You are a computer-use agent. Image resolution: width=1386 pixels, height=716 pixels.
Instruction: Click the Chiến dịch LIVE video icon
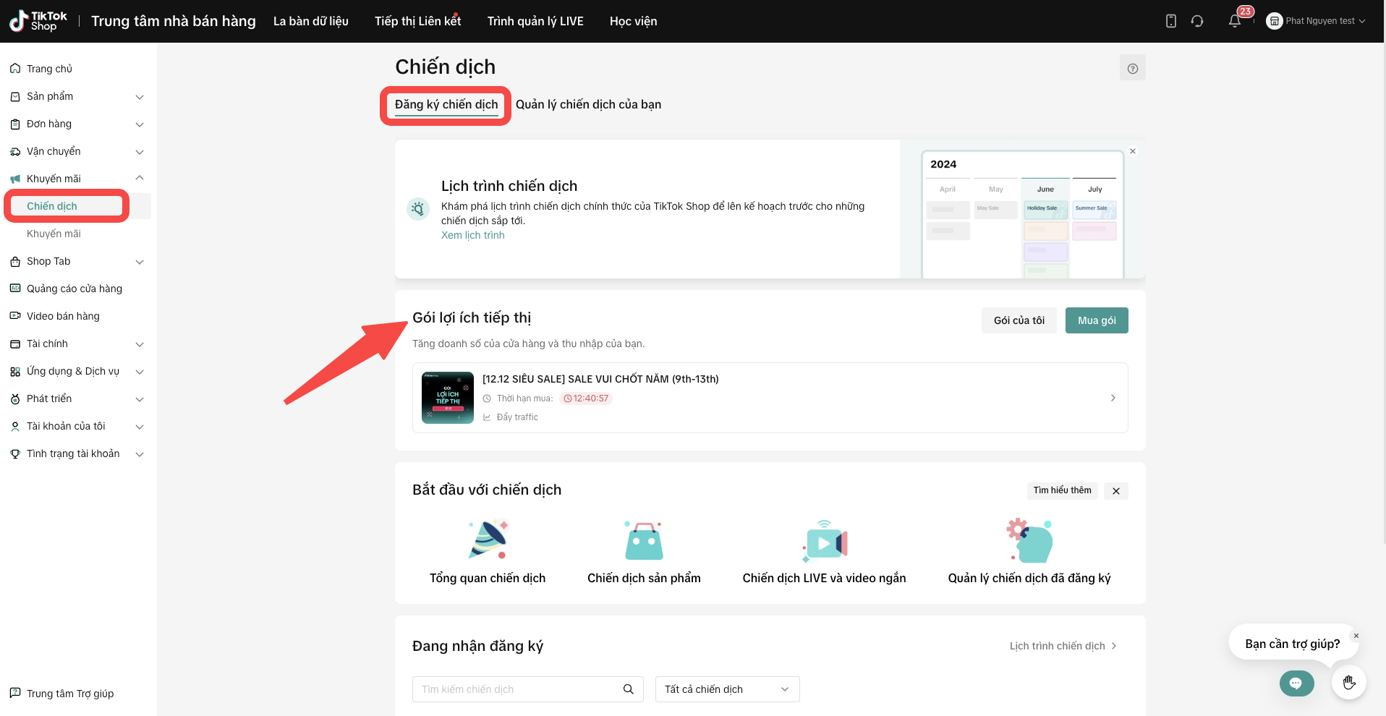coord(825,540)
